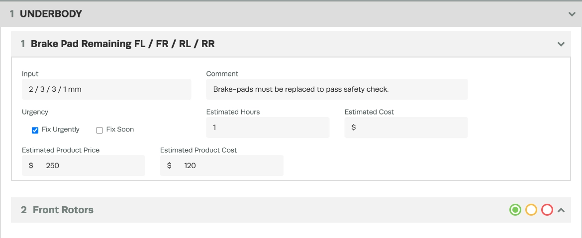Screen dimensions: 582x238
Task: Select yellow status for Front Rotors
Action: click(531, 210)
